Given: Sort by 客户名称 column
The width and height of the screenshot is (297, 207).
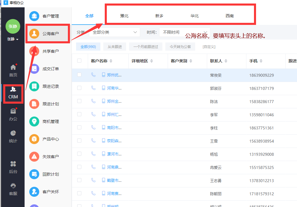Looking at the screenshot, I should tap(111, 61).
